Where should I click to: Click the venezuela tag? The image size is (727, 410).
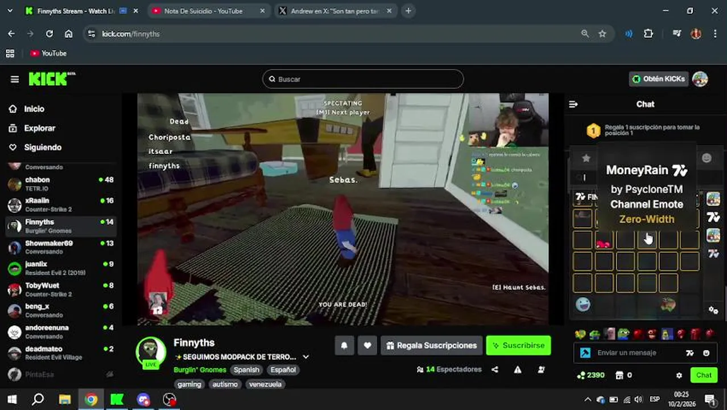point(266,384)
